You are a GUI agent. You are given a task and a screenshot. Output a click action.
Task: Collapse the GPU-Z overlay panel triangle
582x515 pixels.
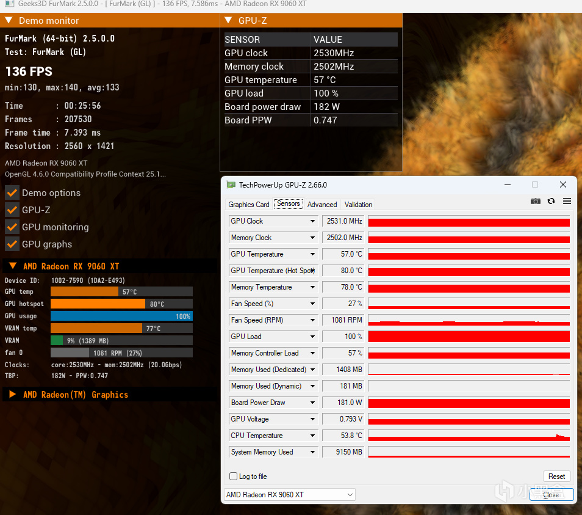coord(229,20)
